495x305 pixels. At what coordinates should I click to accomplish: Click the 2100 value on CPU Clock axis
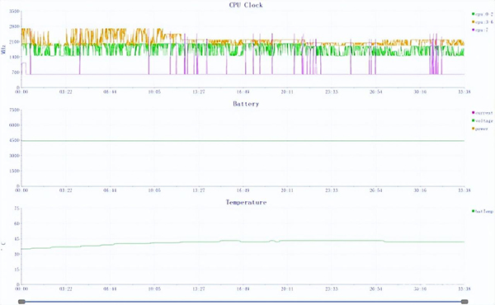click(x=15, y=42)
